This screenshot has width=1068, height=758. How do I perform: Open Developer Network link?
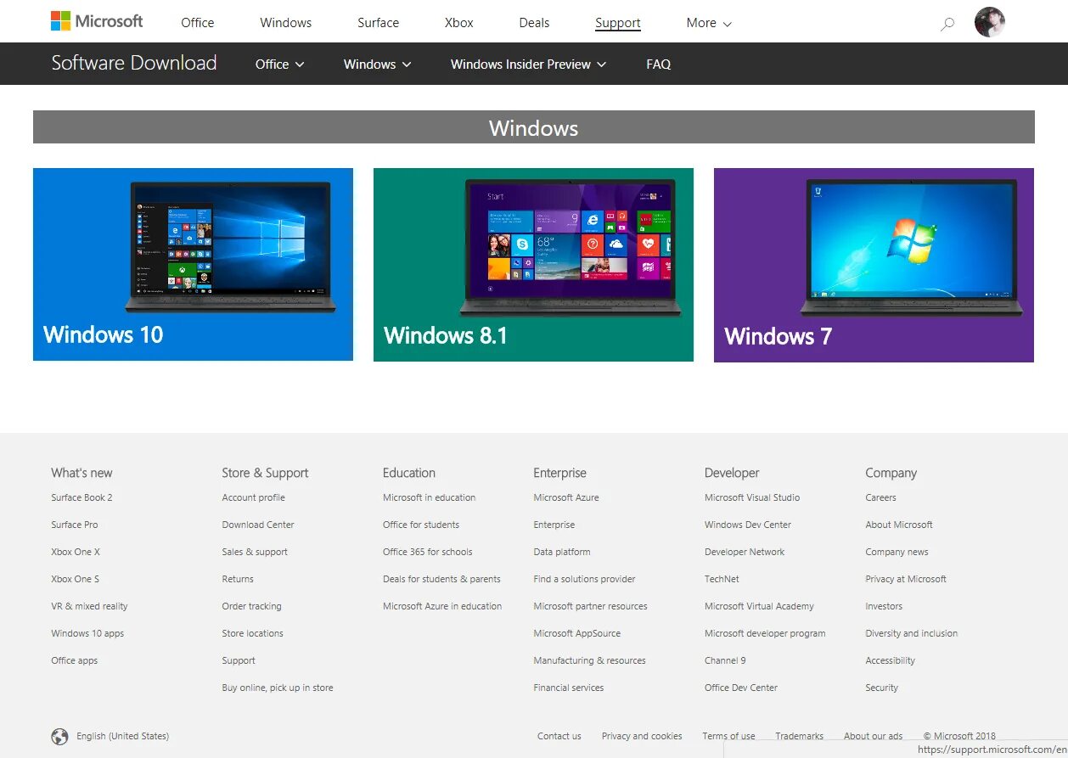[745, 552]
